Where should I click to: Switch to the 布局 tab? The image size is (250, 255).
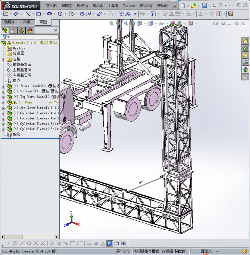26,22
